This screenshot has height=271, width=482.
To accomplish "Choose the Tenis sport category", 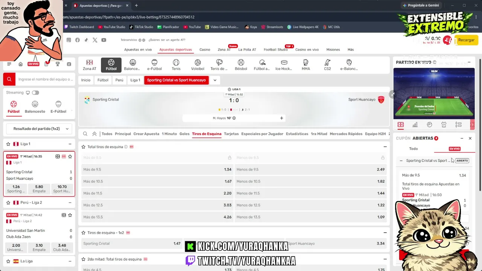I will [x=176, y=65].
